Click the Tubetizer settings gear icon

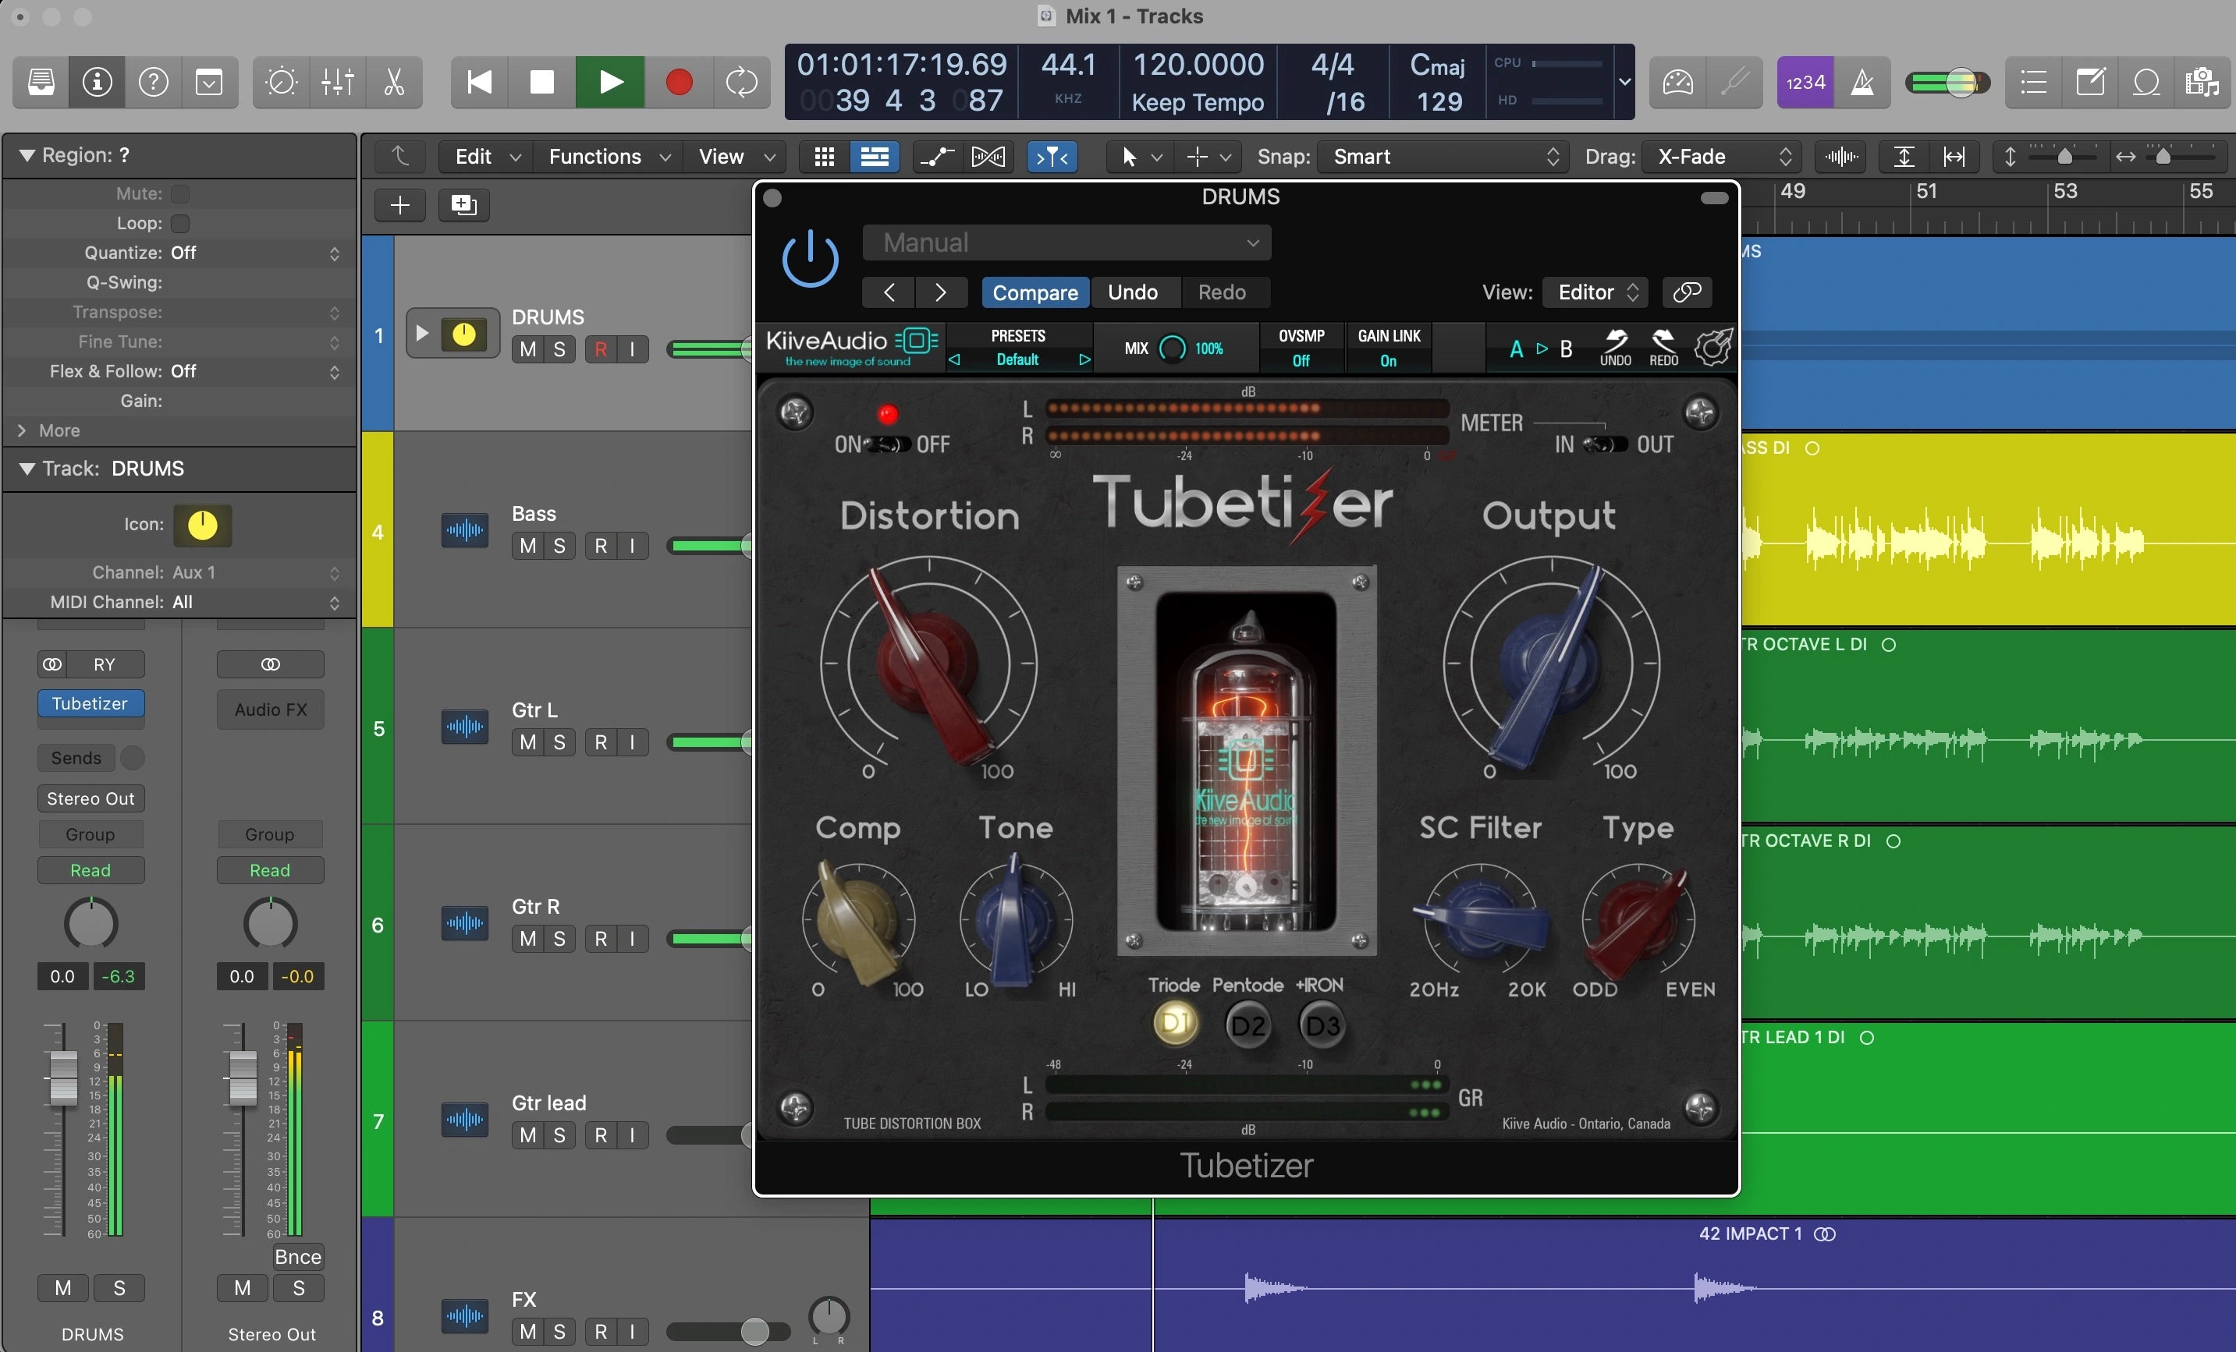[1712, 347]
